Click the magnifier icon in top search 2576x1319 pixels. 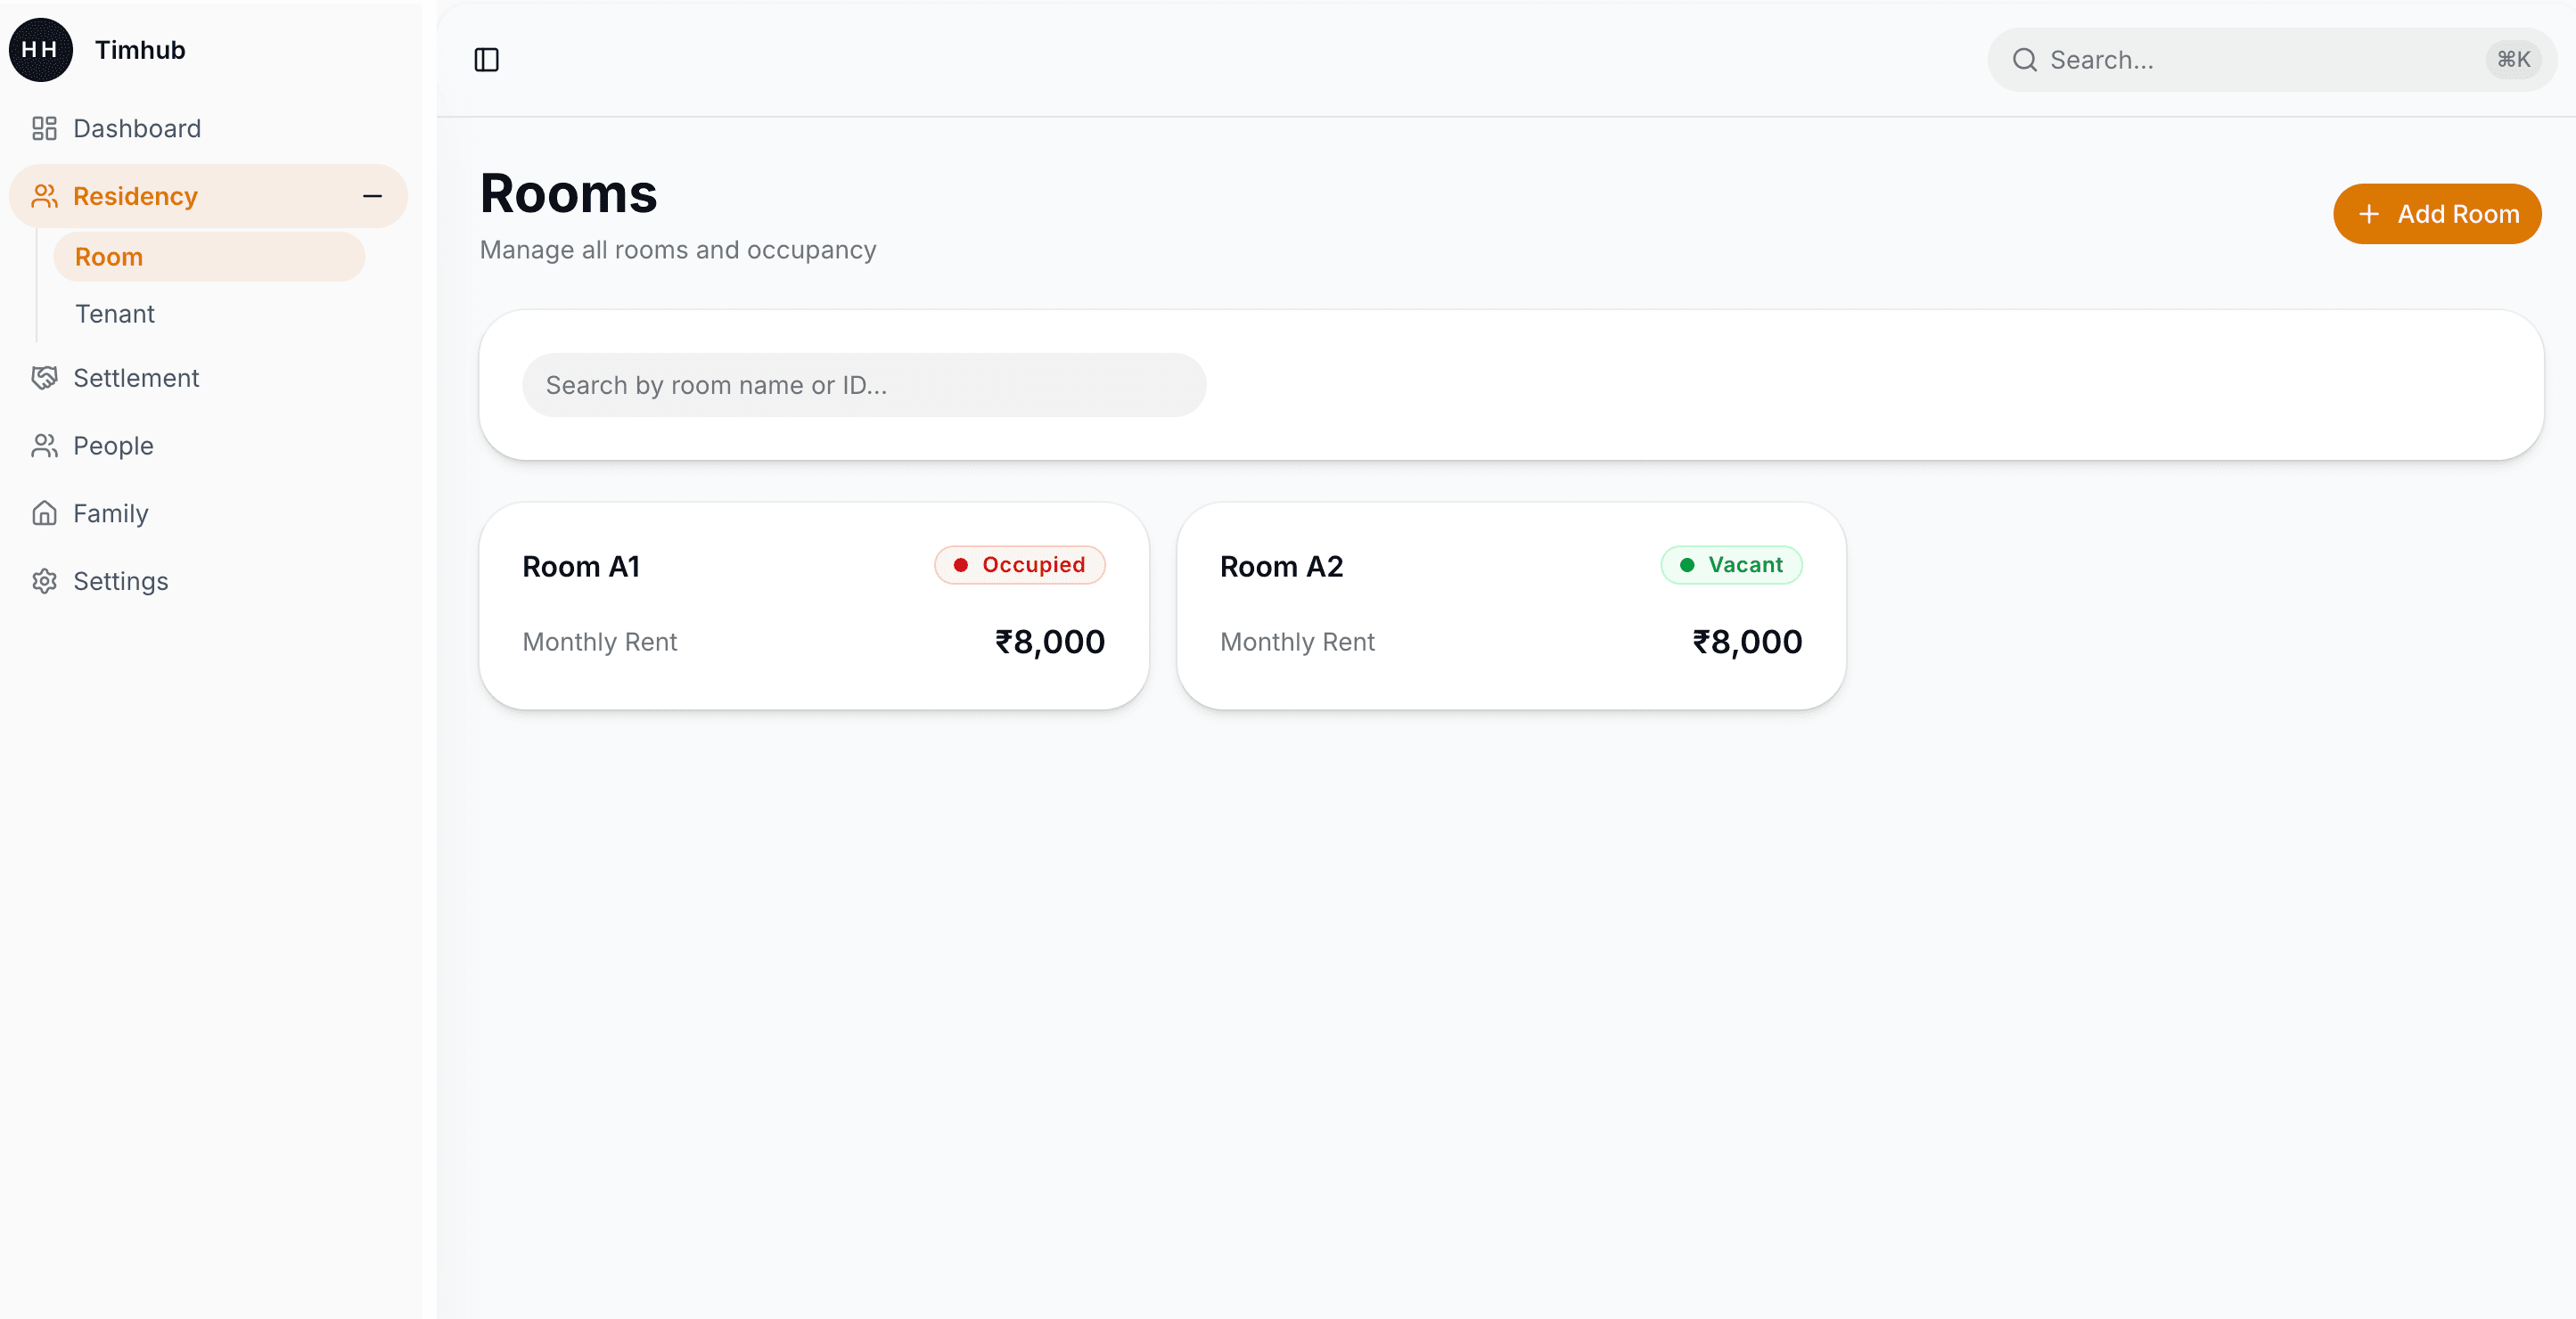[x=2024, y=60]
